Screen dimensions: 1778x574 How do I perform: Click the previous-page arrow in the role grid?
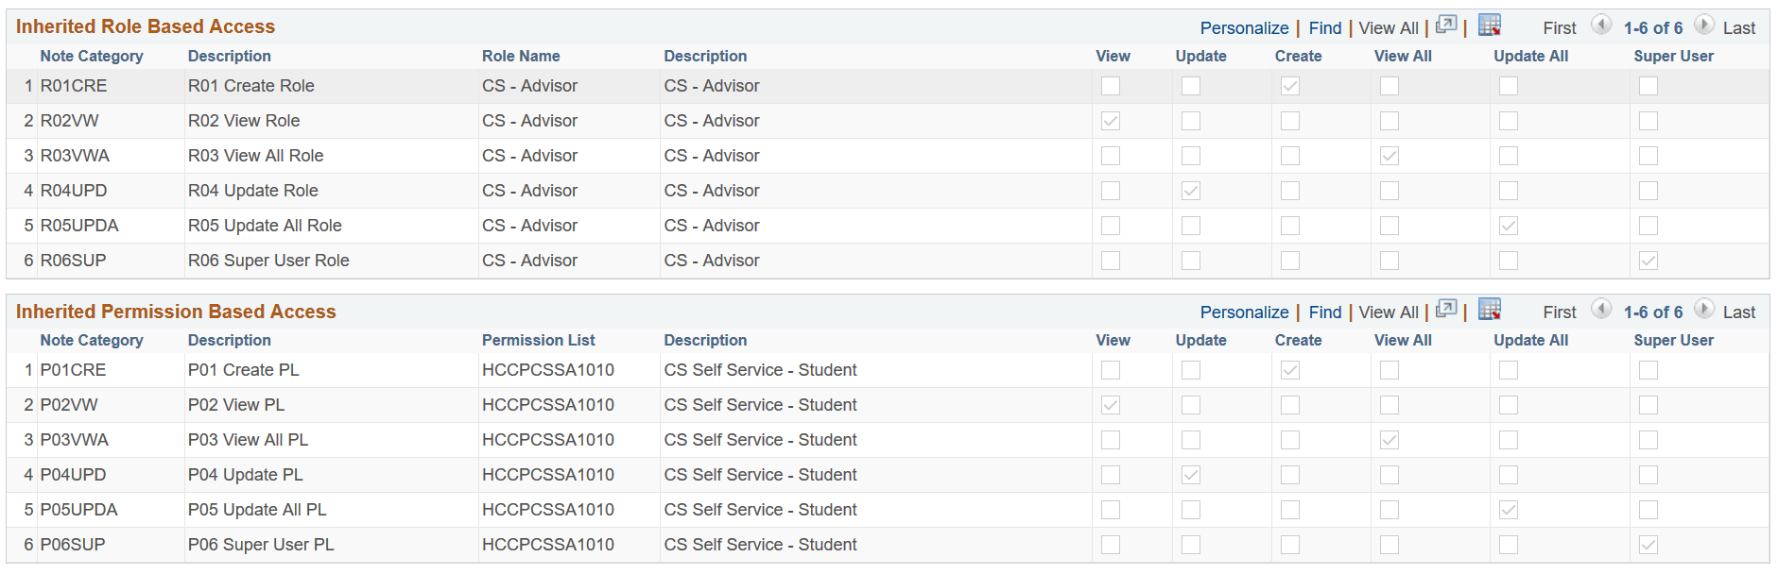tap(1601, 25)
